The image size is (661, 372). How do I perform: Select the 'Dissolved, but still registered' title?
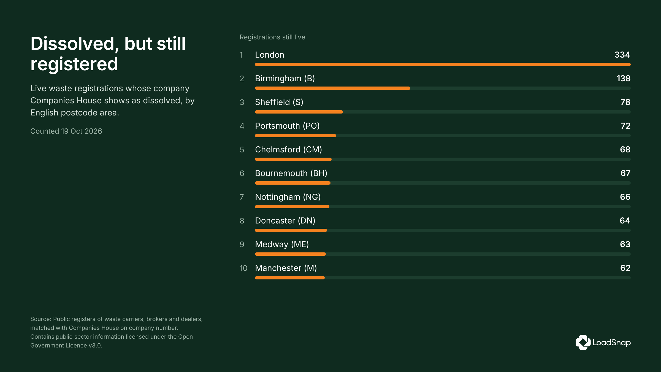pos(108,54)
